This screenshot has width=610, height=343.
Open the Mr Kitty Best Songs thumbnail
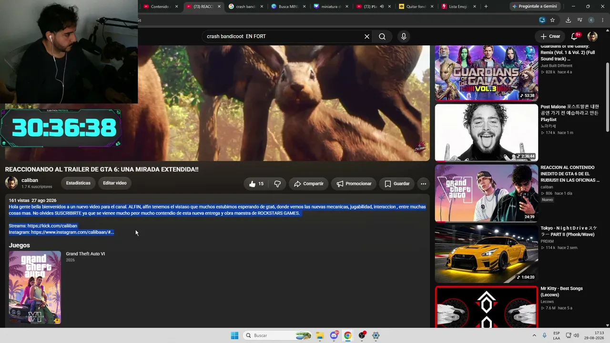pyautogui.click(x=487, y=307)
